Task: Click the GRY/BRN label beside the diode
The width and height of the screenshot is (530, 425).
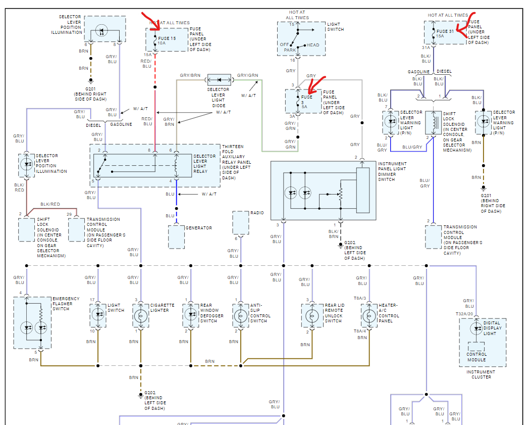Action: click(190, 75)
